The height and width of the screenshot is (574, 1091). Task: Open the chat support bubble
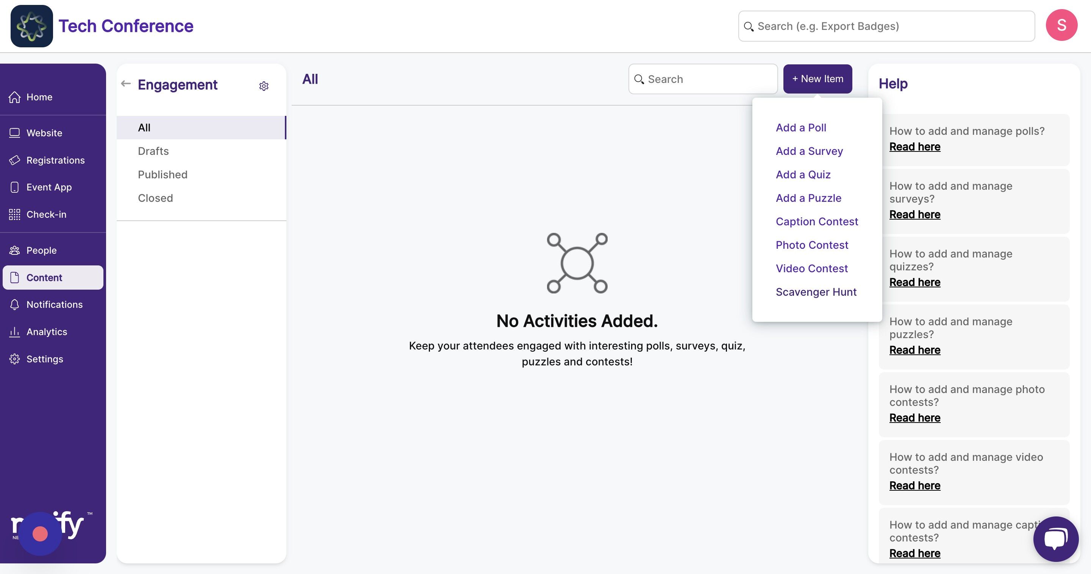click(x=1055, y=538)
